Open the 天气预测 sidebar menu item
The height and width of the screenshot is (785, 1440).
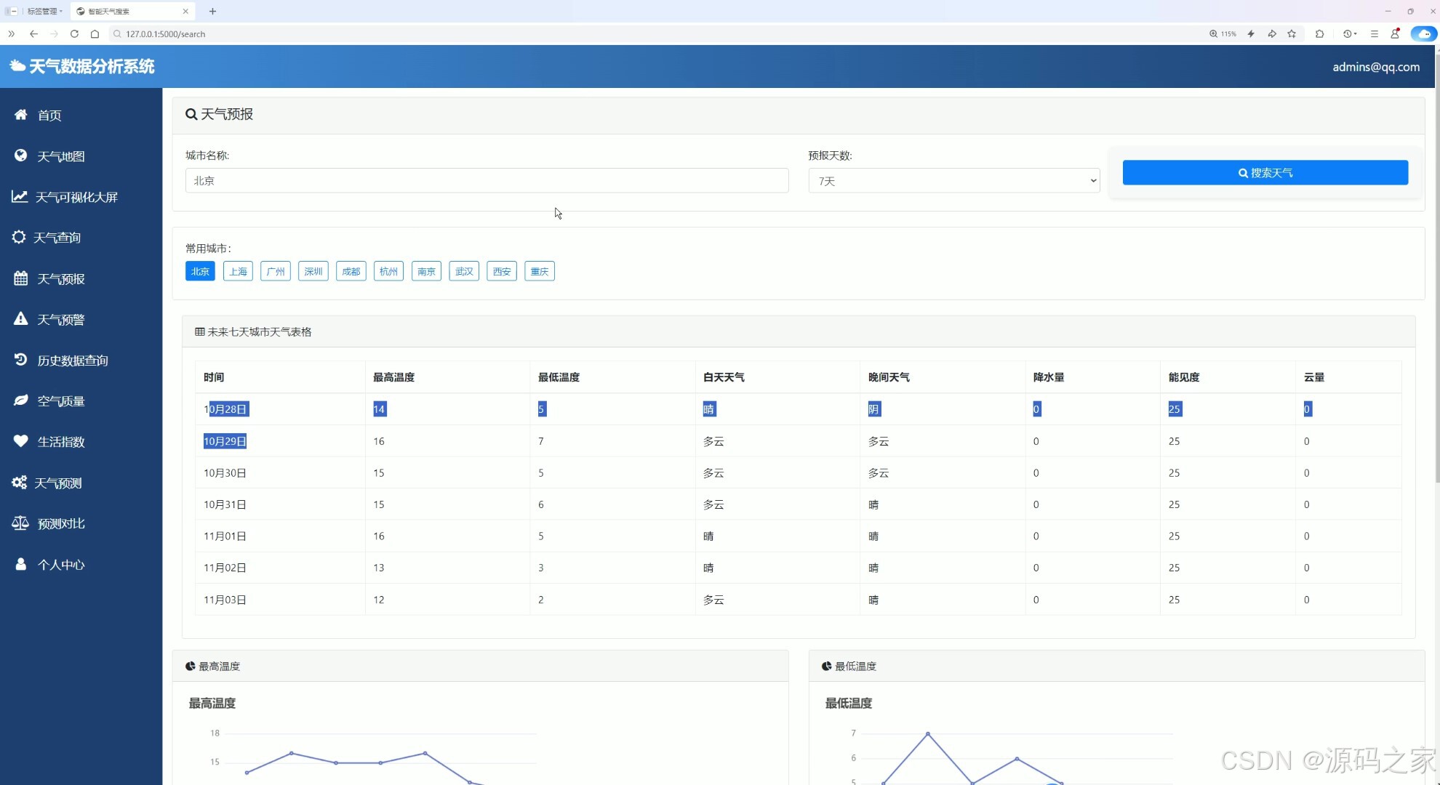58,483
